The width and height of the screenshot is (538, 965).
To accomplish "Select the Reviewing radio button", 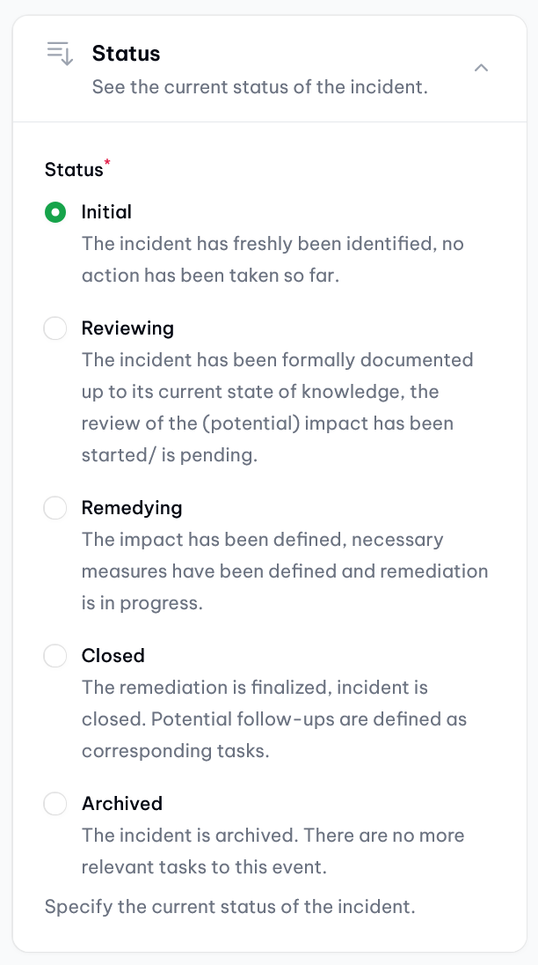I will point(55,328).
